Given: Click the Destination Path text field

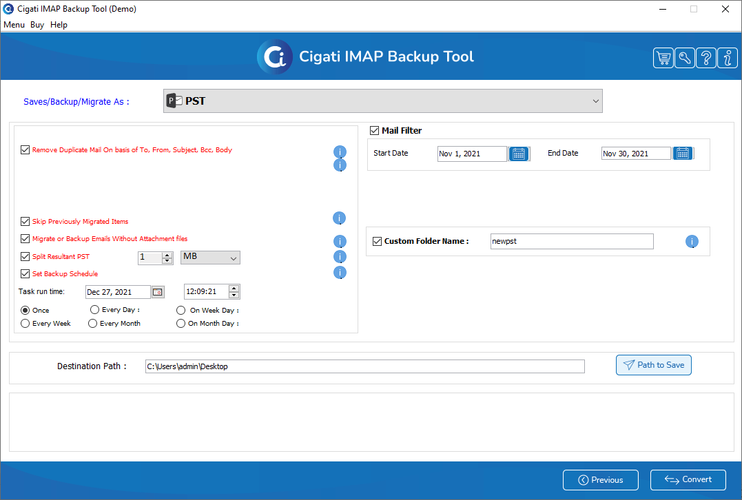Looking at the screenshot, I should point(365,366).
